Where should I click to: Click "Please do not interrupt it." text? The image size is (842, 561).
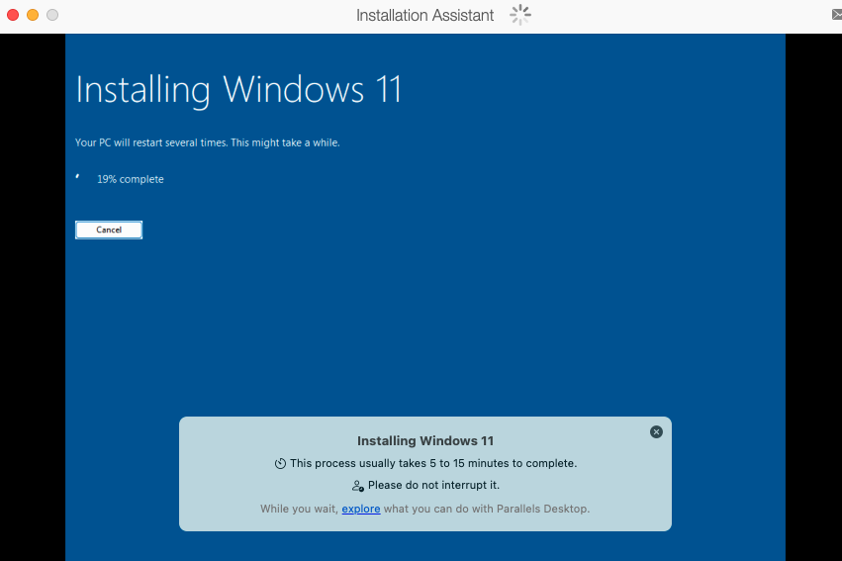(434, 485)
